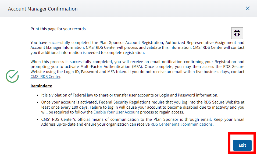Open the RDS Center email communications link

click(182, 124)
